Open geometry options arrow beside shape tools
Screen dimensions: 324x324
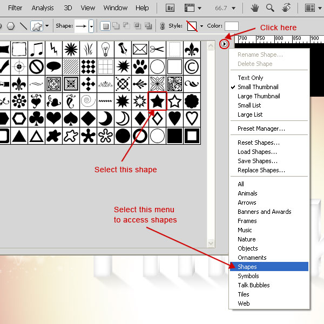tap(47, 26)
